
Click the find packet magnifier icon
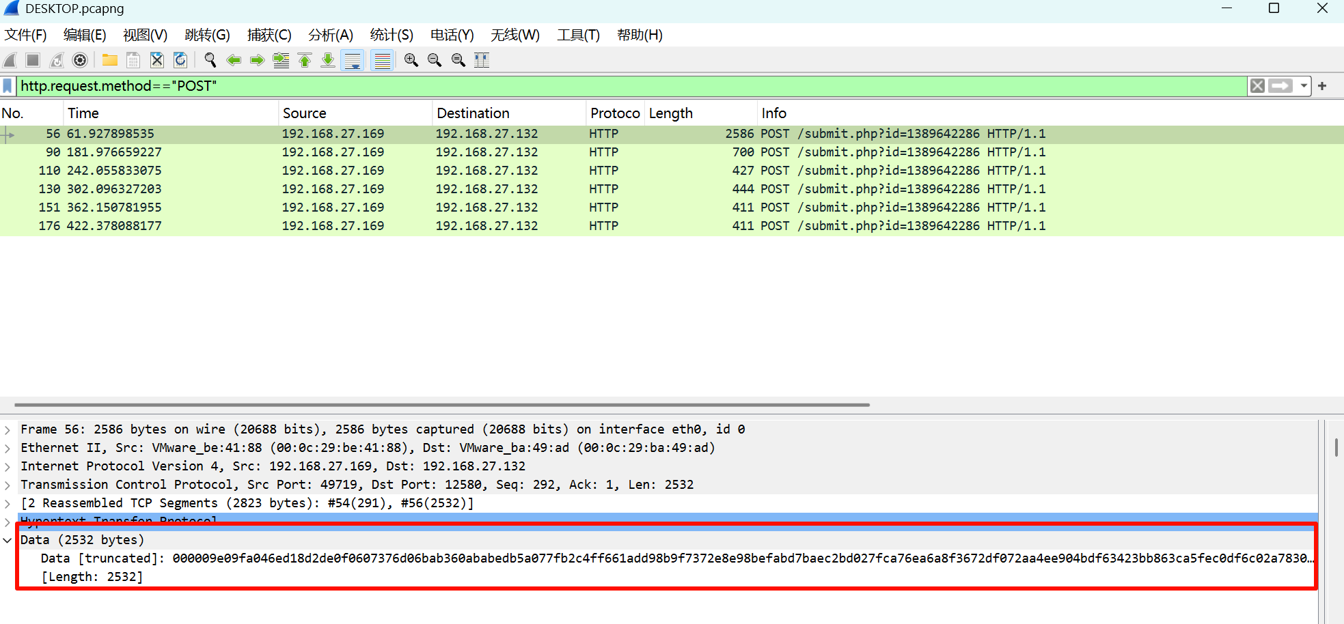[210, 60]
